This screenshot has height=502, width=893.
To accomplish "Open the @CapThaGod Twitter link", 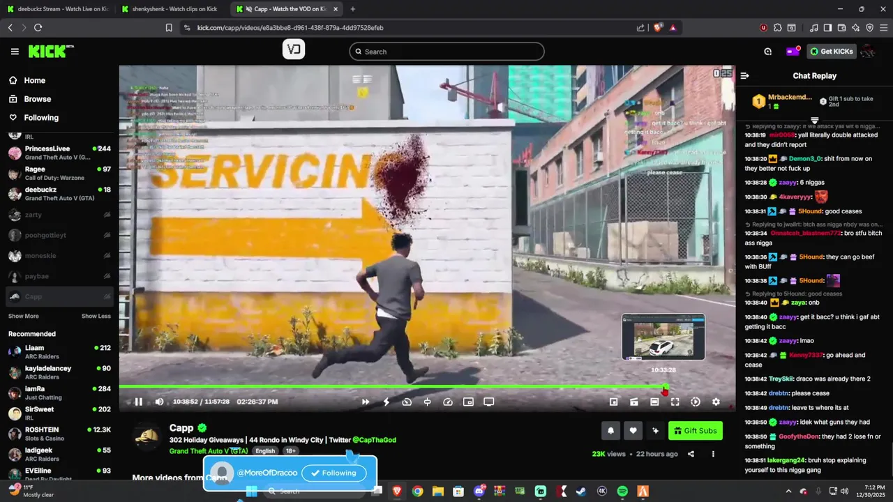I will (x=374, y=440).
